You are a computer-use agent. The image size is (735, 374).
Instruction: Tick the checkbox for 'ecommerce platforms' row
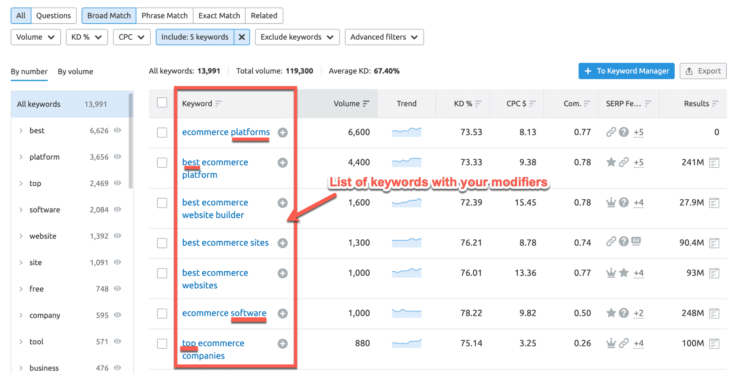[162, 132]
